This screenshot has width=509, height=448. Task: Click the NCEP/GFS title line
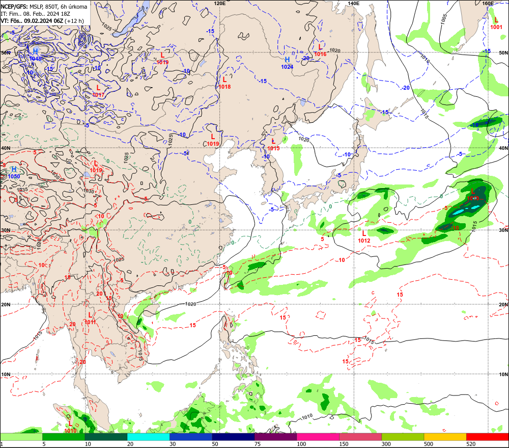pos(44,7)
